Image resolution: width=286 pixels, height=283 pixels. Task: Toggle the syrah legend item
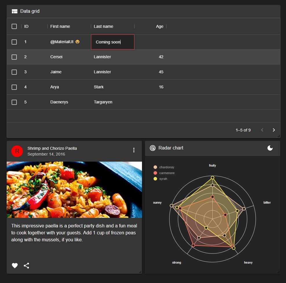pyautogui.click(x=160, y=179)
